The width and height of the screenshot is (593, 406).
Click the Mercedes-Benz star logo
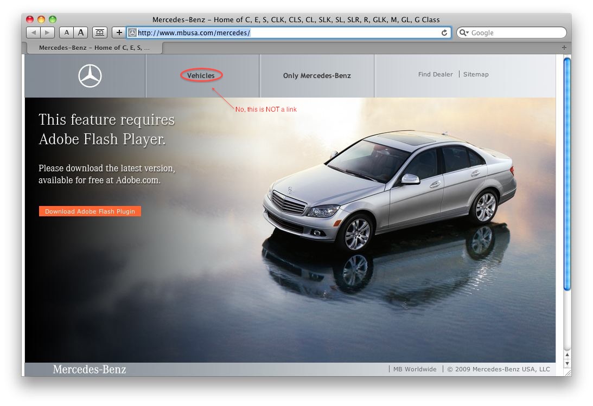90,76
